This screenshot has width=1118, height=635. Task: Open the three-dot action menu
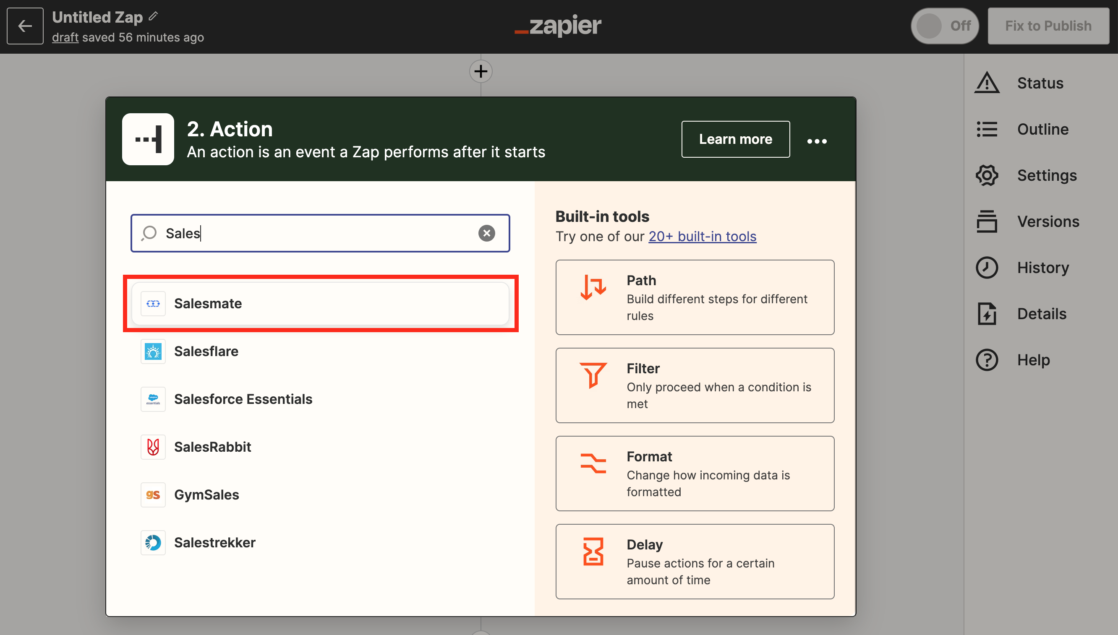(816, 141)
